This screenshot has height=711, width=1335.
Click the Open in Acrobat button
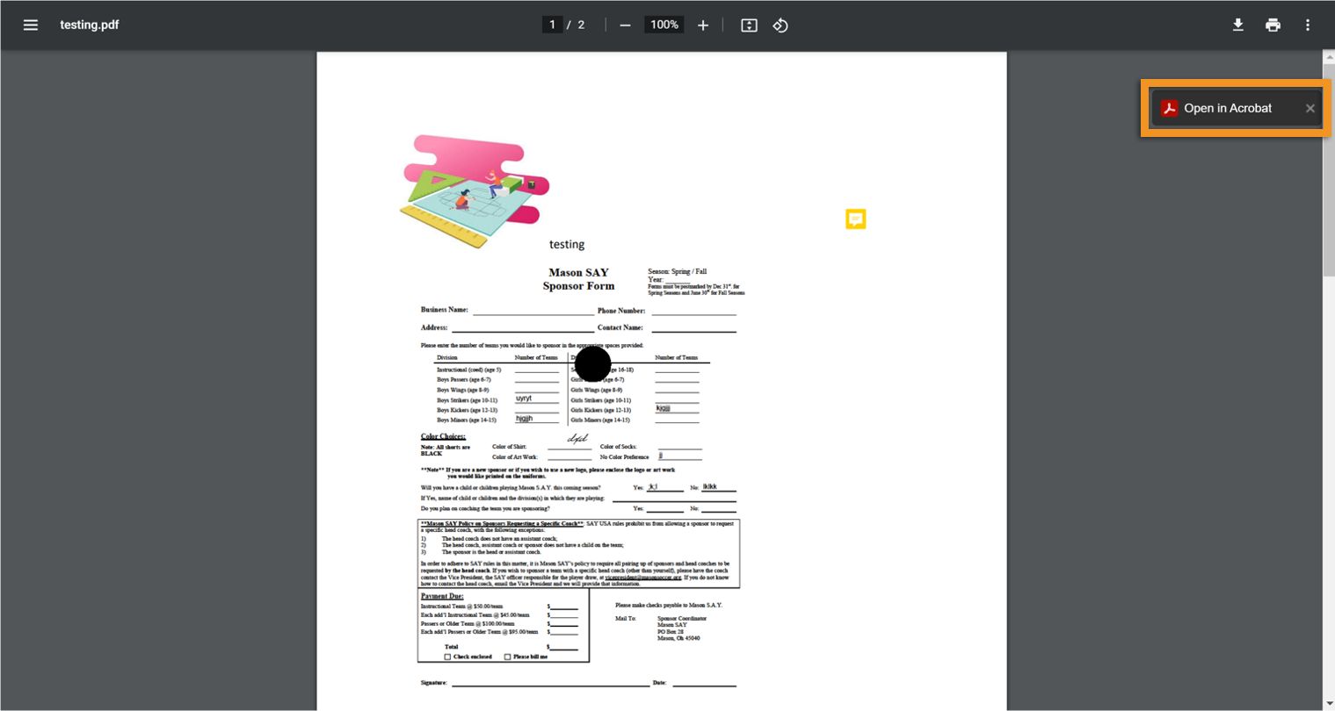point(1228,107)
